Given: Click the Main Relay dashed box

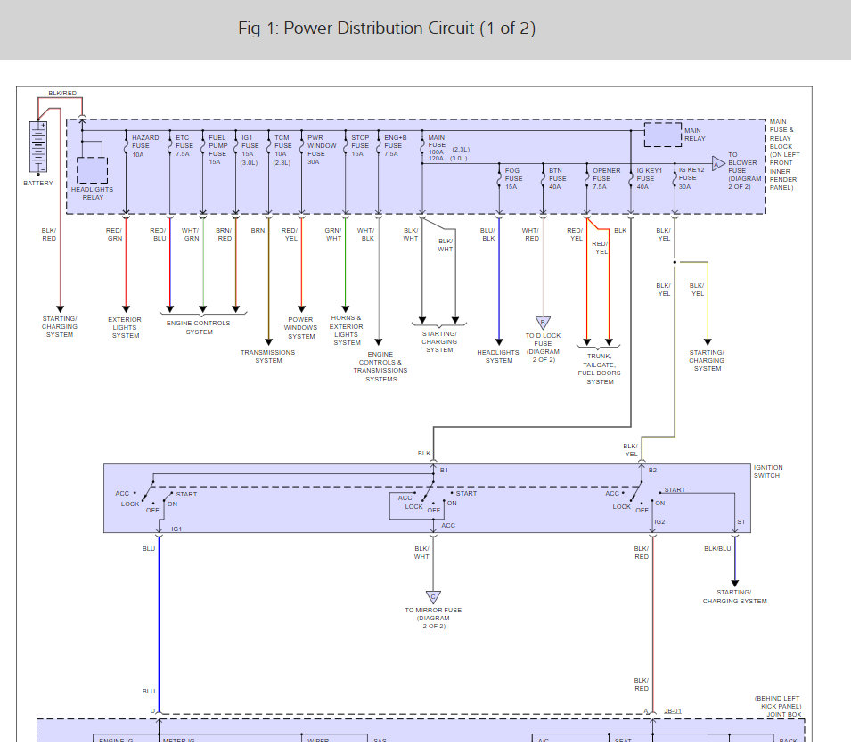Looking at the screenshot, I should click(661, 135).
